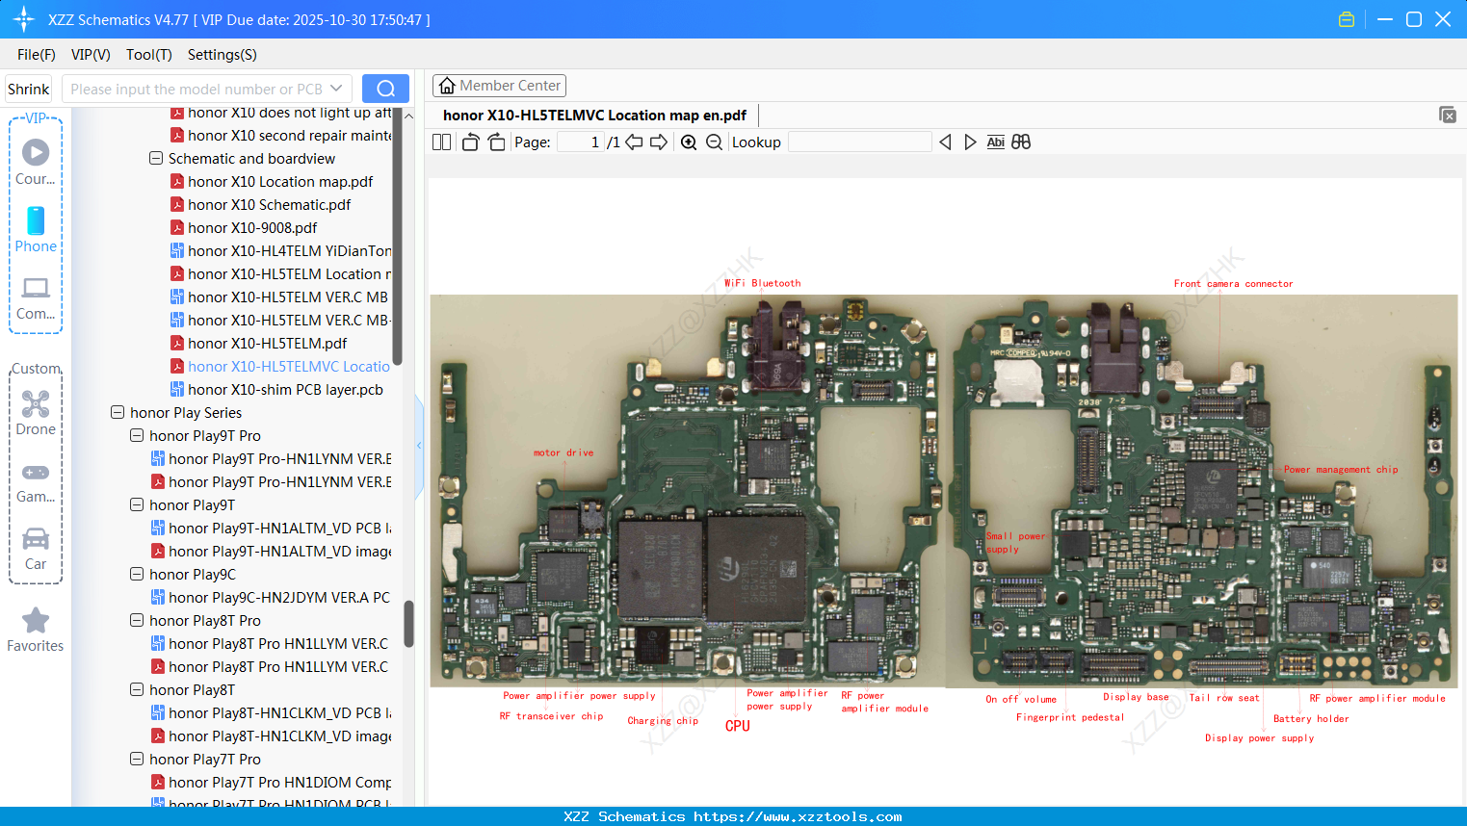Select the Phone category icon
Image resolution: width=1467 pixels, height=826 pixels.
[36, 230]
